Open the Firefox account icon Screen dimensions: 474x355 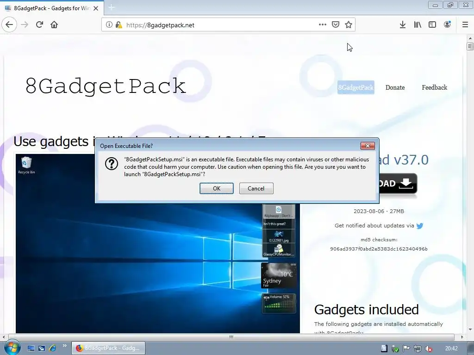pyautogui.click(x=447, y=25)
